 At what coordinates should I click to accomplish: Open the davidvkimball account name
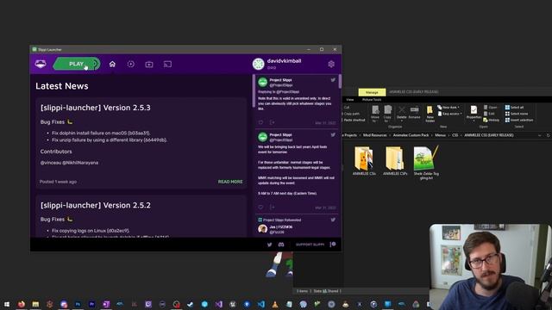(284, 61)
